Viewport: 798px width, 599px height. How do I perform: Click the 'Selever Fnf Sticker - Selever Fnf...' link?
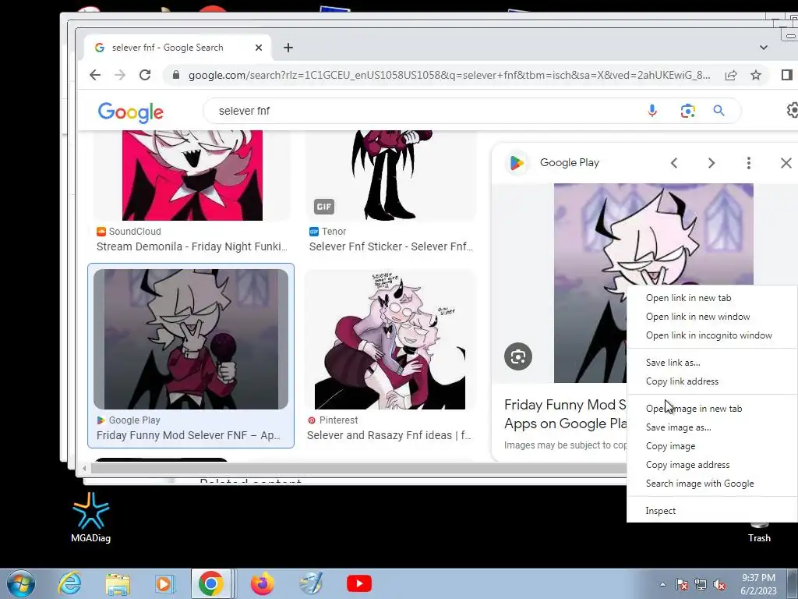(391, 246)
